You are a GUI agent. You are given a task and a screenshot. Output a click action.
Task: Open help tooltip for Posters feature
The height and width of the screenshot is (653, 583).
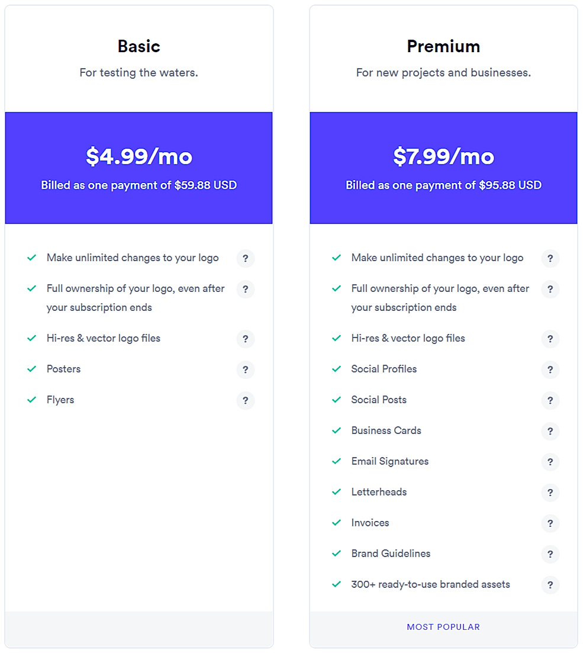pos(246,369)
